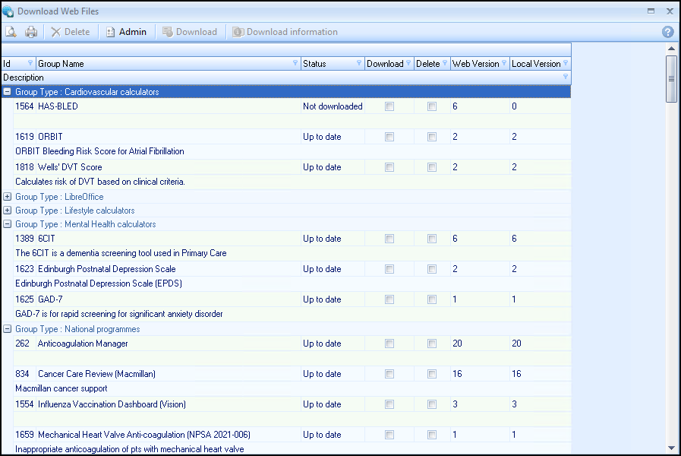Enable the Download checkbox for GAD-7

389,300
